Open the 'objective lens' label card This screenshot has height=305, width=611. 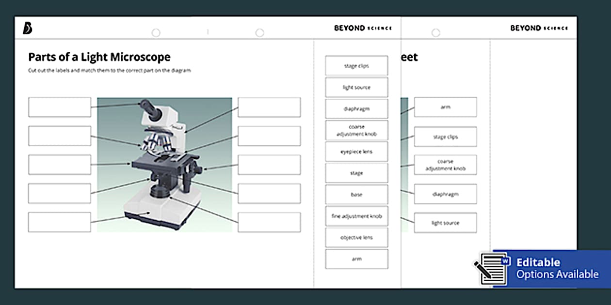pyautogui.click(x=357, y=237)
